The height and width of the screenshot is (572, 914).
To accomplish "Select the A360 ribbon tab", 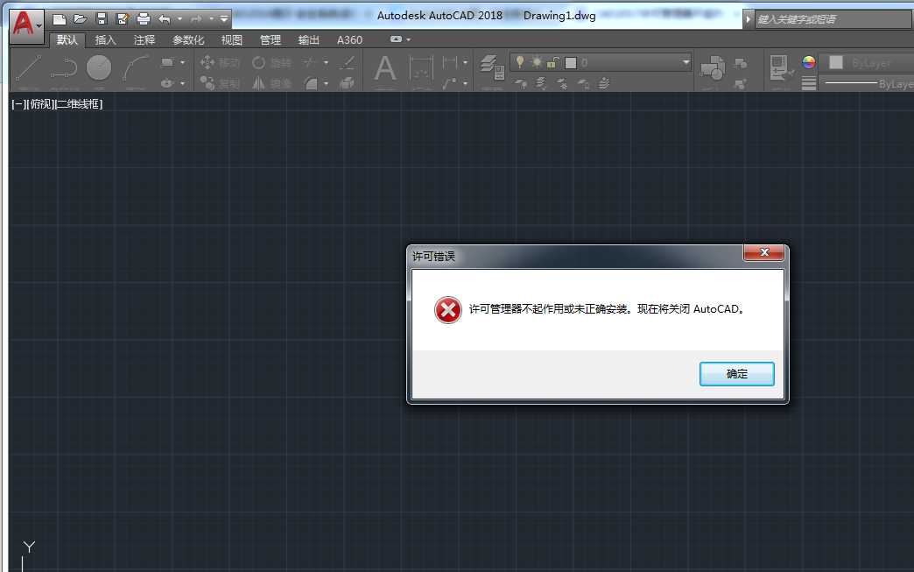I will 349,39.
